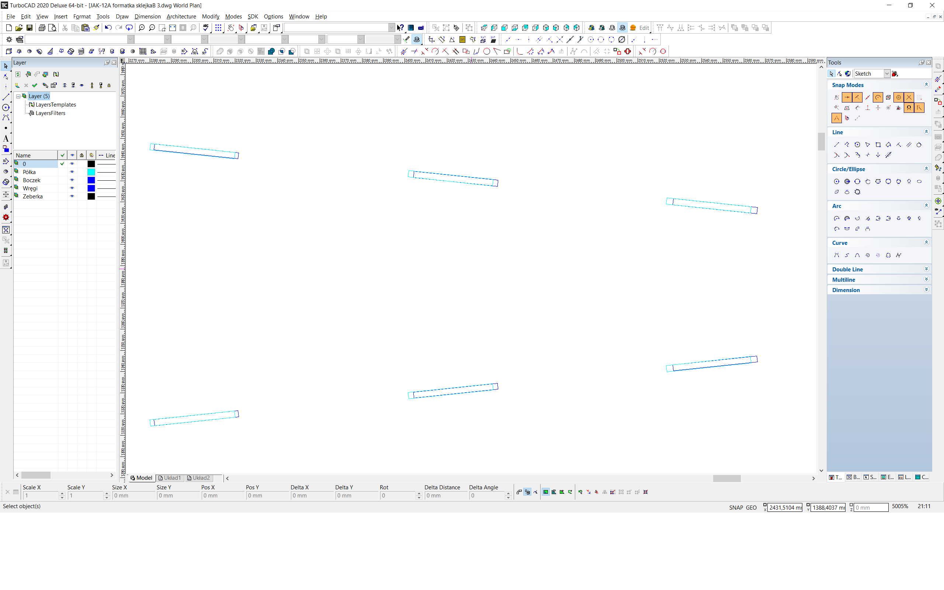Toggle visibility eye for Półka layer
Image resolution: width=944 pixels, height=590 pixels.
click(x=72, y=172)
